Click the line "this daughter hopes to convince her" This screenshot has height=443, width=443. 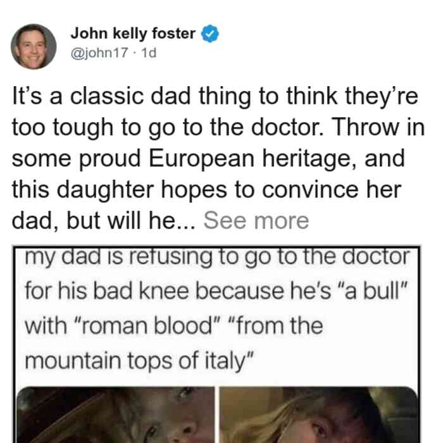(x=206, y=190)
